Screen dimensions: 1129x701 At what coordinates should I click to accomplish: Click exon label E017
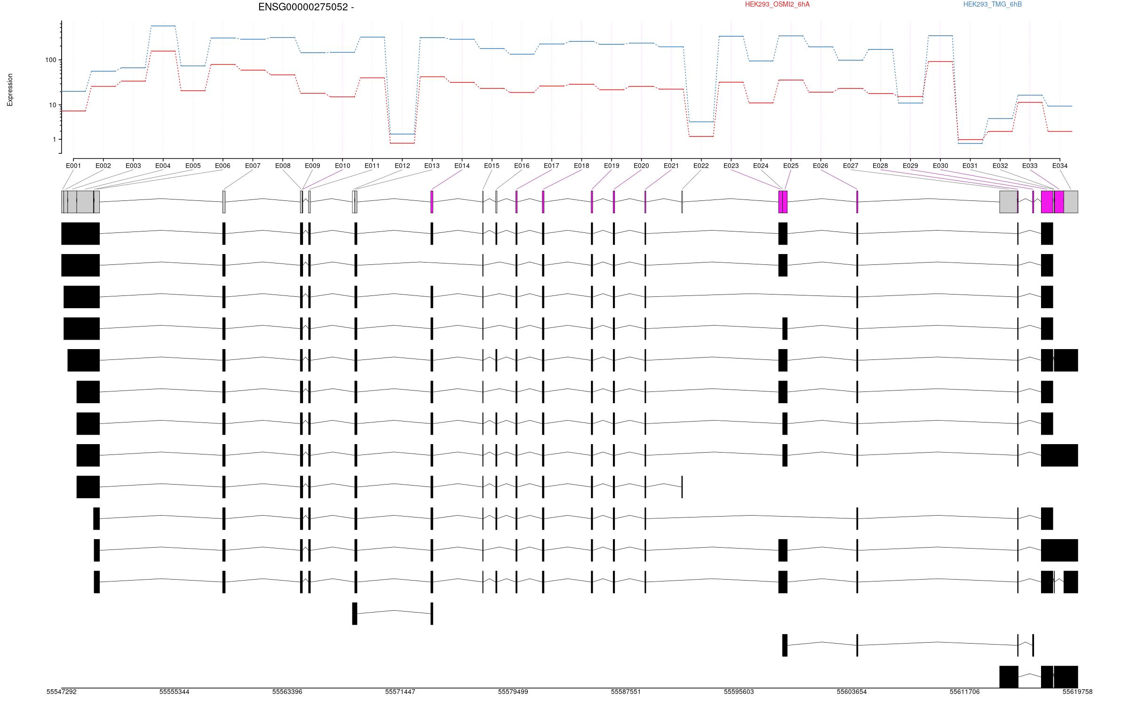tap(551, 166)
